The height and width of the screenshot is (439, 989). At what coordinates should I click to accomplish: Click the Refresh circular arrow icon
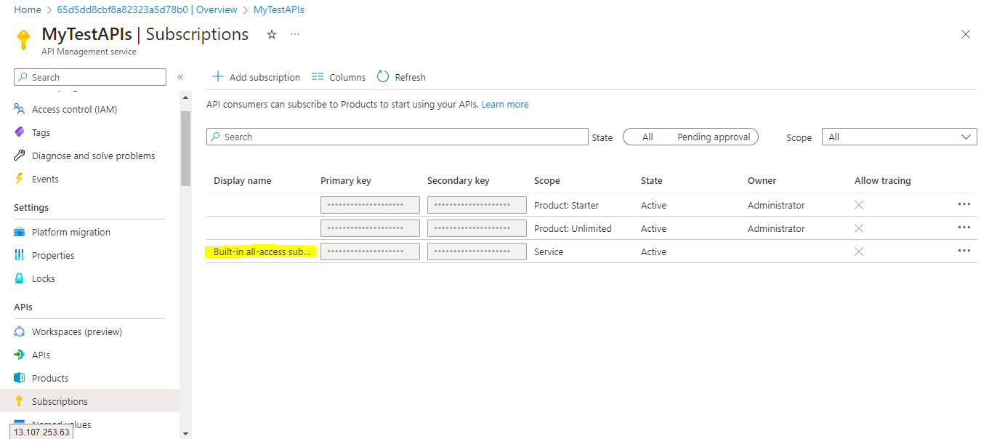(383, 77)
